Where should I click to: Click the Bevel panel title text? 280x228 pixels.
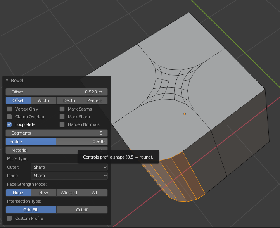(17, 81)
